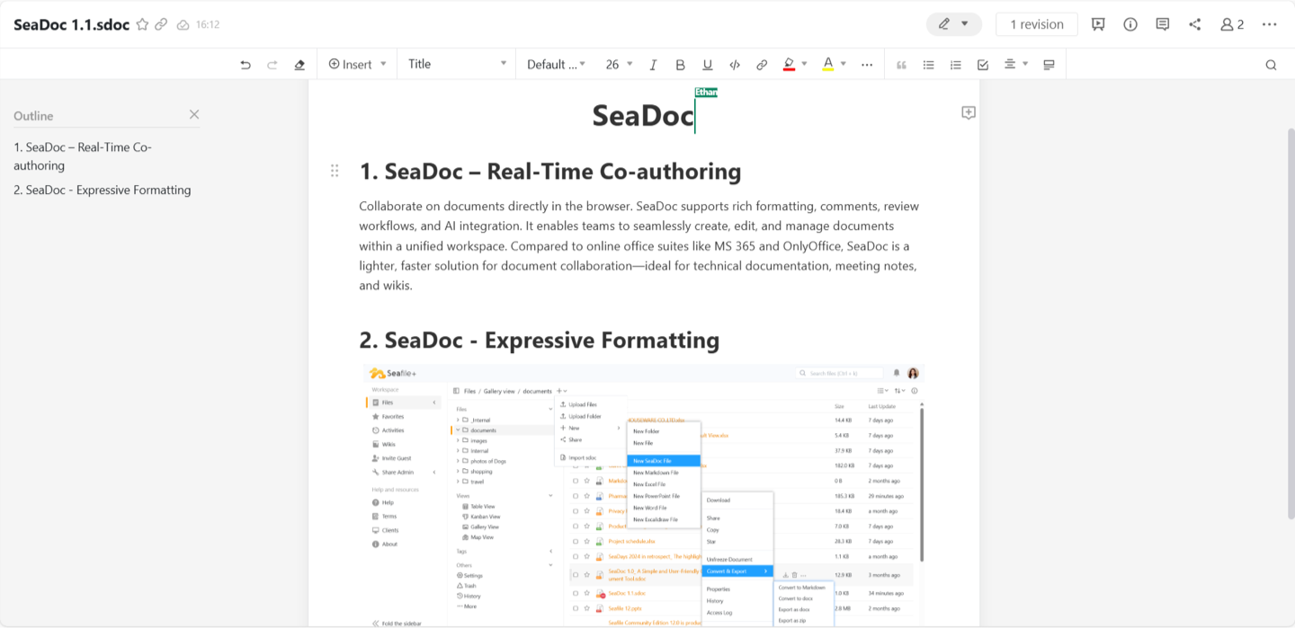The image size is (1295, 628).
Task: Toggle block quote formatting
Action: [901, 65]
